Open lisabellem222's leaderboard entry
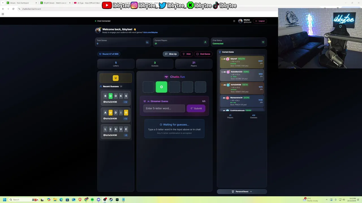Image resolution: width=362 pixels, height=203 pixels. click(x=242, y=75)
